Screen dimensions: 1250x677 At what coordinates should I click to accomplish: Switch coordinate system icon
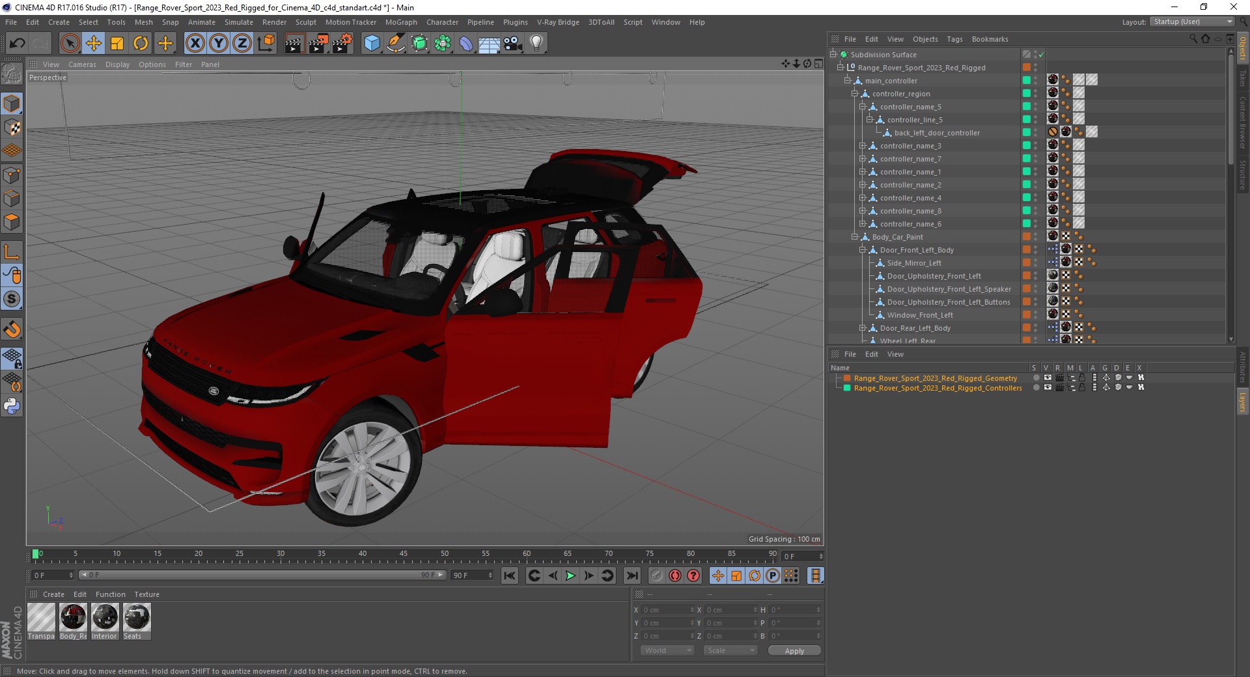tap(266, 44)
